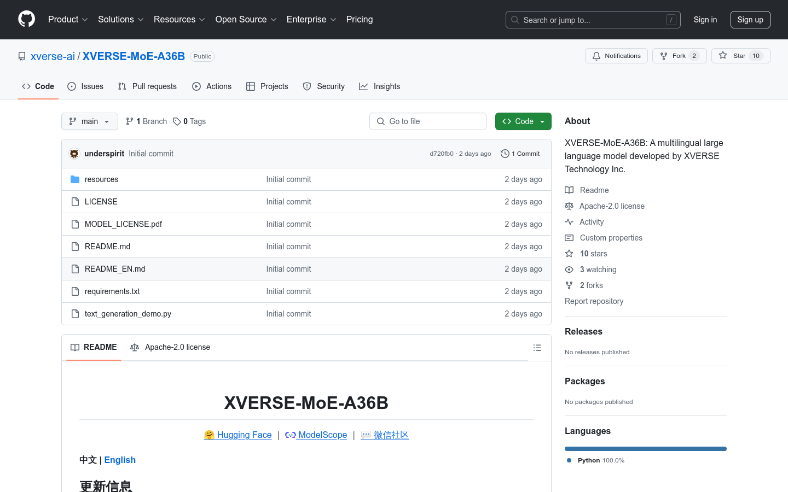Image resolution: width=788 pixels, height=492 pixels.
Task: Click the underspirit avatar icon
Action: 74,154
